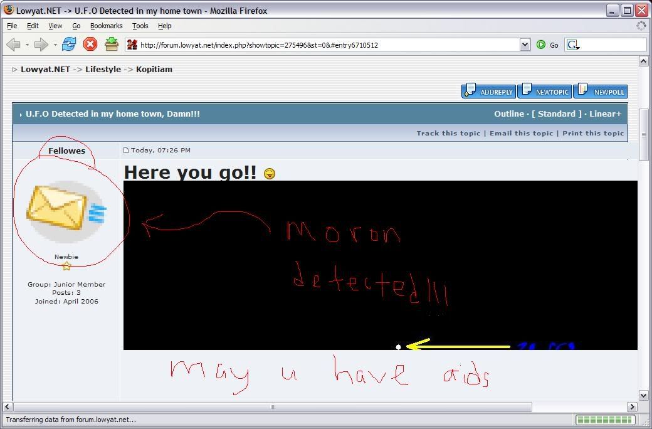Click the down arrow on the vertical scrollbar

coord(643,395)
